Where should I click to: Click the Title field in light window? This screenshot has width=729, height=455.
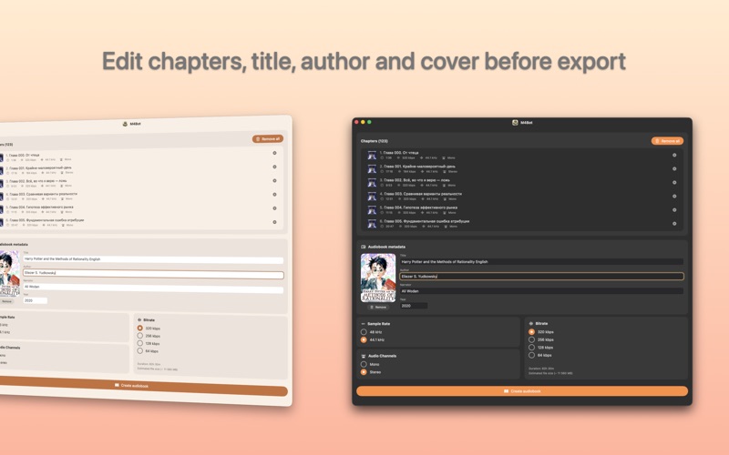153,259
